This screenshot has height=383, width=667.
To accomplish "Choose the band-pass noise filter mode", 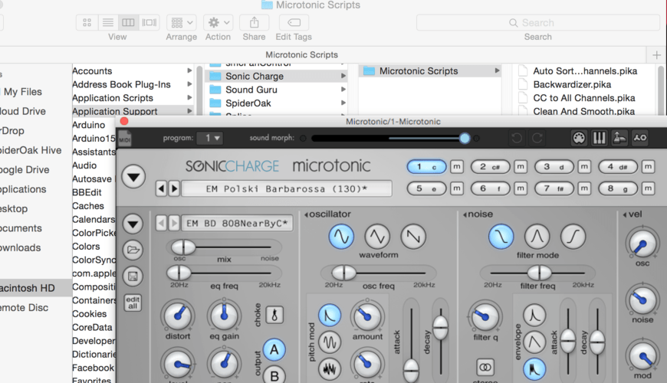I will click(x=537, y=237).
